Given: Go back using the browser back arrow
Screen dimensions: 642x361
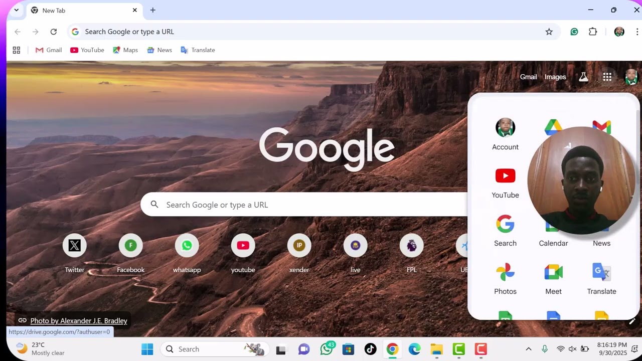Looking at the screenshot, I should [18, 32].
